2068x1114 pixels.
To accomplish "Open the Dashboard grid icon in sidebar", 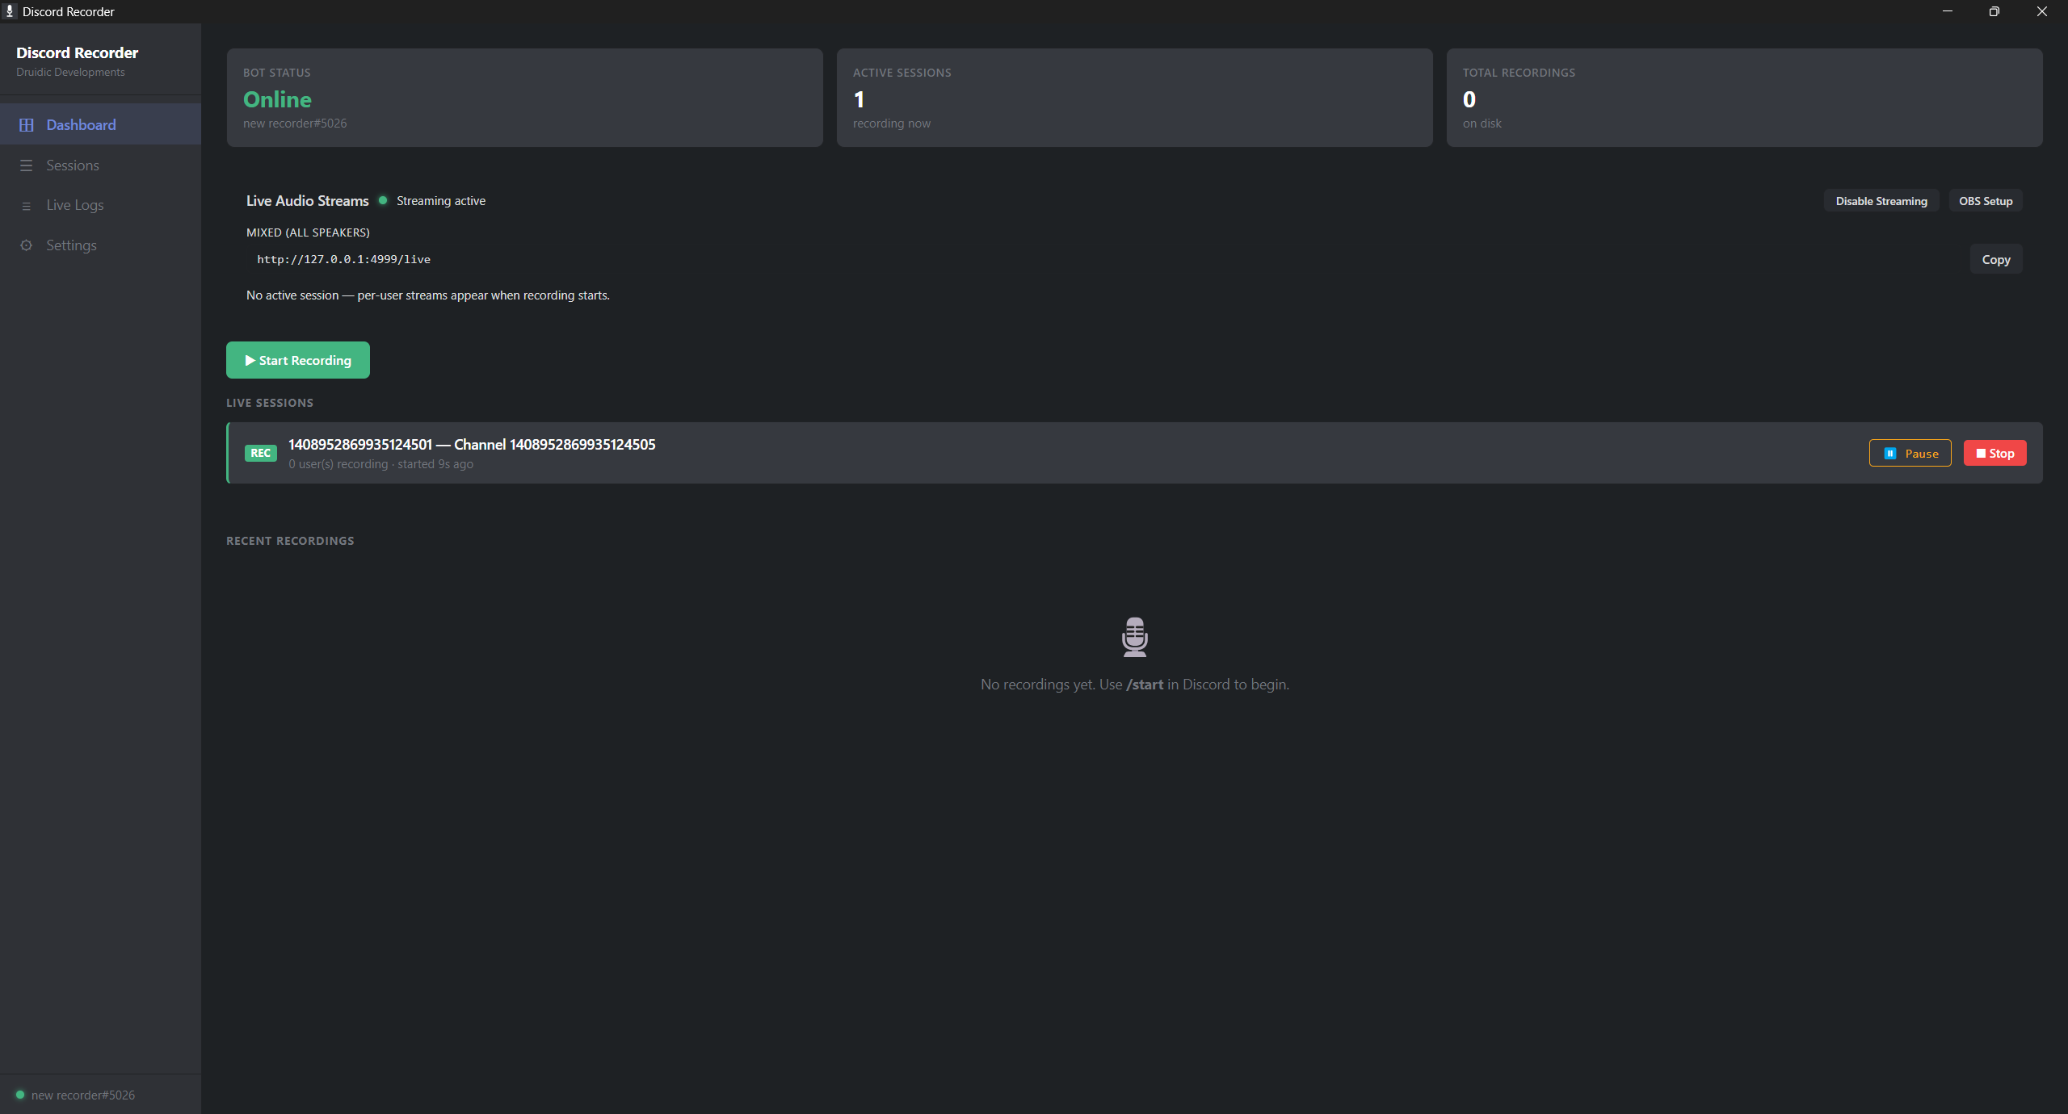I will 27,124.
